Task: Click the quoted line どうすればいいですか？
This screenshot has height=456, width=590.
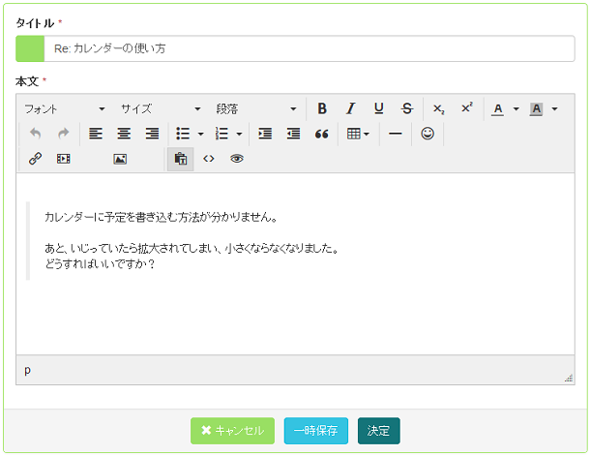Action: pyautogui.click(x=100, y=263)
